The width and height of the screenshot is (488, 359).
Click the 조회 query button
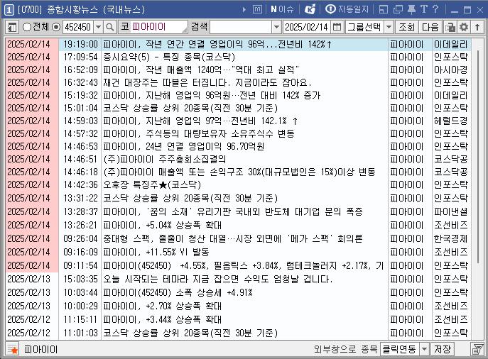tap(407, 28)
